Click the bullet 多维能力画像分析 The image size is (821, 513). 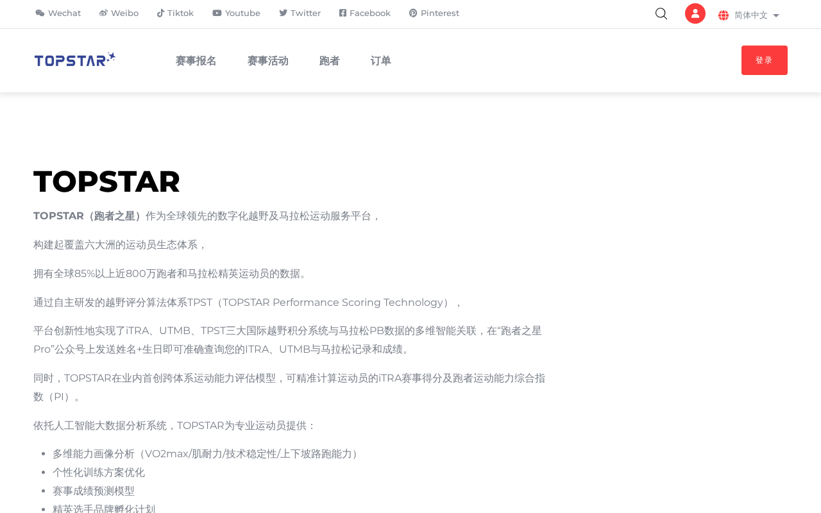coord(207,454)
